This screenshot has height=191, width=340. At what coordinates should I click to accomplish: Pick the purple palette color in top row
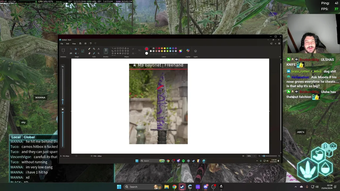[176, 49]
